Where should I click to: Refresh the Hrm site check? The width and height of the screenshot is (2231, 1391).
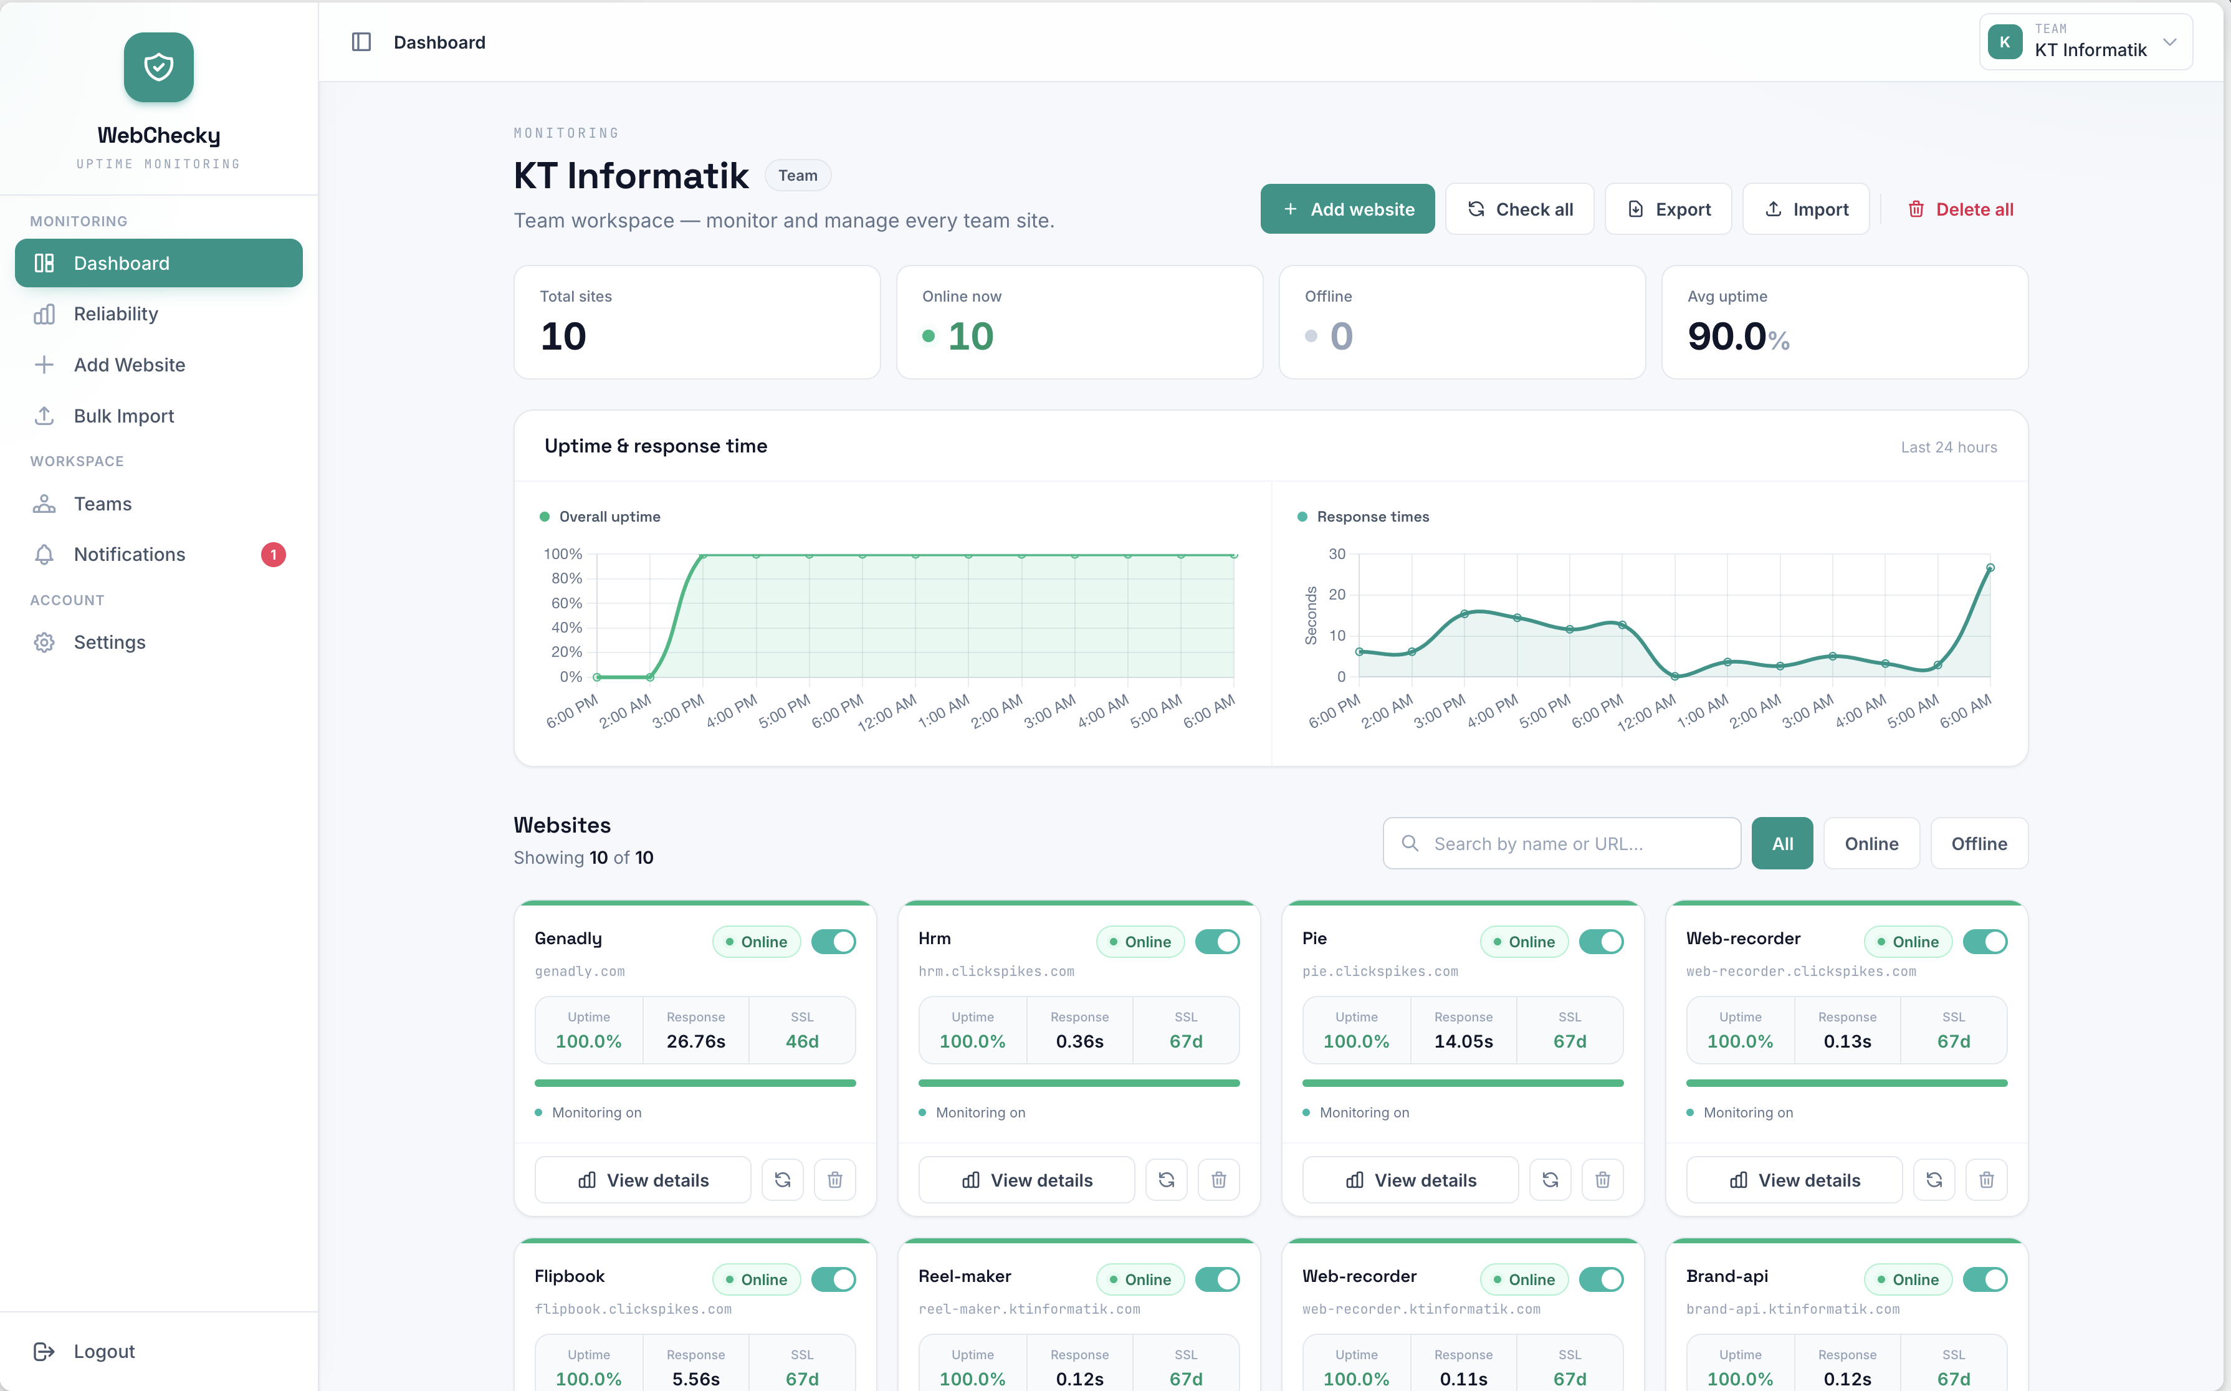click(x=1167, y=1179)
